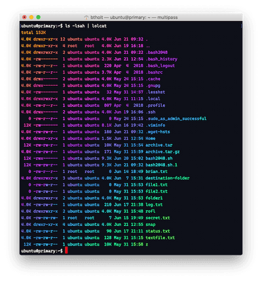This screenshot has height=281, width=262.
Task: Click the home folder icon in title bar
Action: point(86,17)
